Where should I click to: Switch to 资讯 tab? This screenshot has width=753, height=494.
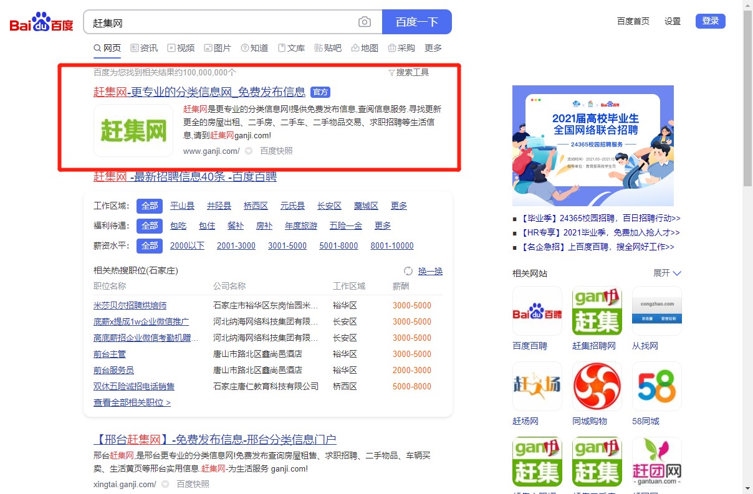[x=144, y=48]
